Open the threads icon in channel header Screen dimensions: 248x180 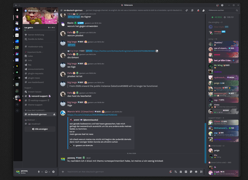click(187, 10)
